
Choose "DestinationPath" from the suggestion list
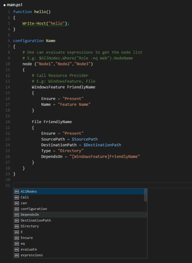[36, 220]
